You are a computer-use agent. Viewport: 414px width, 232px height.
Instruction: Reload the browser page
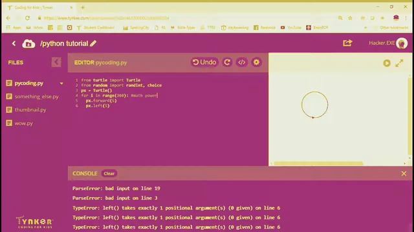tap(27, 18)
